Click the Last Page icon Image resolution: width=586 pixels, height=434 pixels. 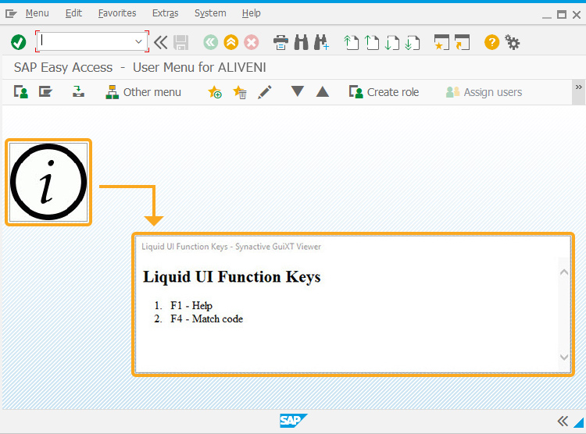click(413, 42)
